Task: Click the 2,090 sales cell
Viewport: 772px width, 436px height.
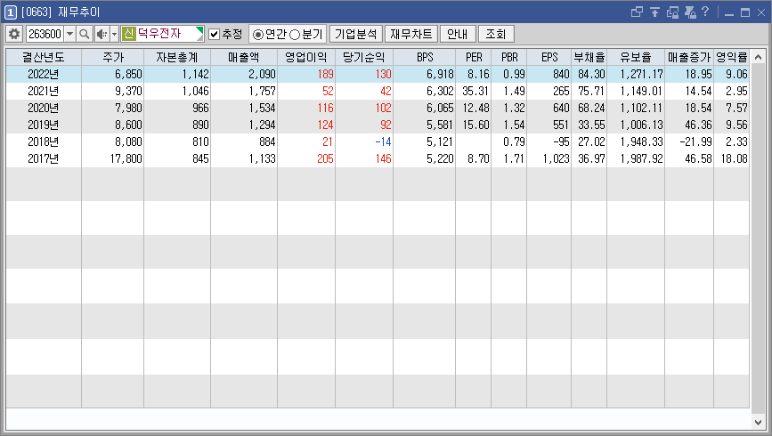Action: pyautogui.click(x=244, y=75)
